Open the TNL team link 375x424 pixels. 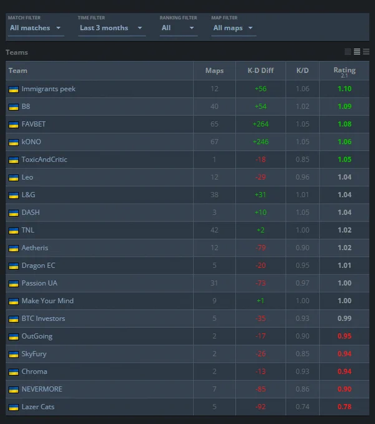click(28, 230)
